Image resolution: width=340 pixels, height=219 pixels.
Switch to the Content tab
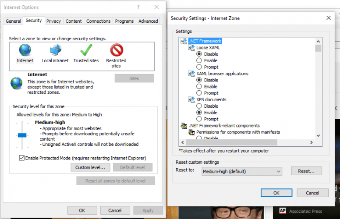[74, 21]
